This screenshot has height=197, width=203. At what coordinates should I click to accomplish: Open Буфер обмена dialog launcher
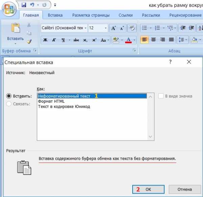35,50
